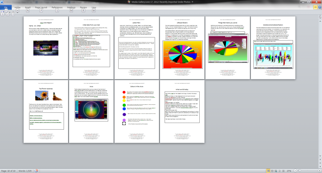Expand the ribbon using the arrow button
322x173 pixels.
315,7
